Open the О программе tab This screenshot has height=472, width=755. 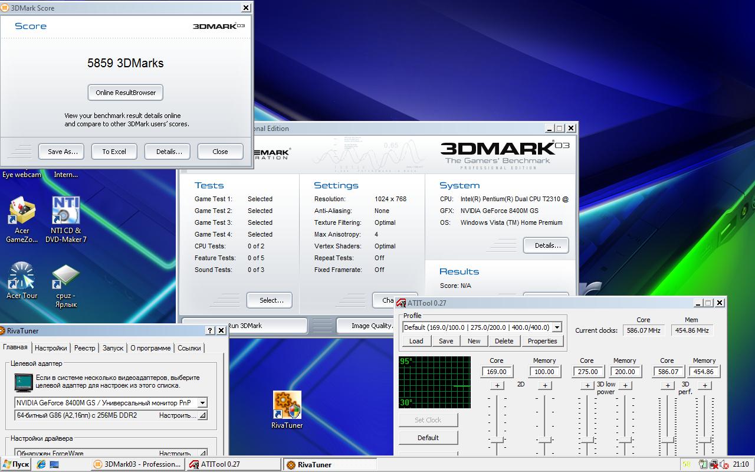tap(150, 348)
